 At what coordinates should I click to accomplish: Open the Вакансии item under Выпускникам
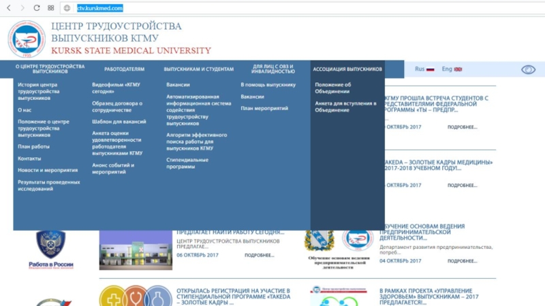178,85
